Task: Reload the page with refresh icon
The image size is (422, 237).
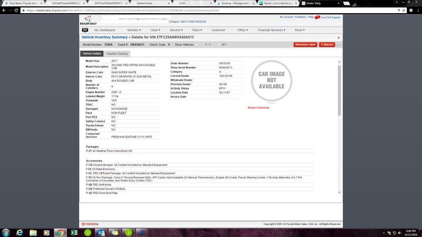Action: pos(16,10)
